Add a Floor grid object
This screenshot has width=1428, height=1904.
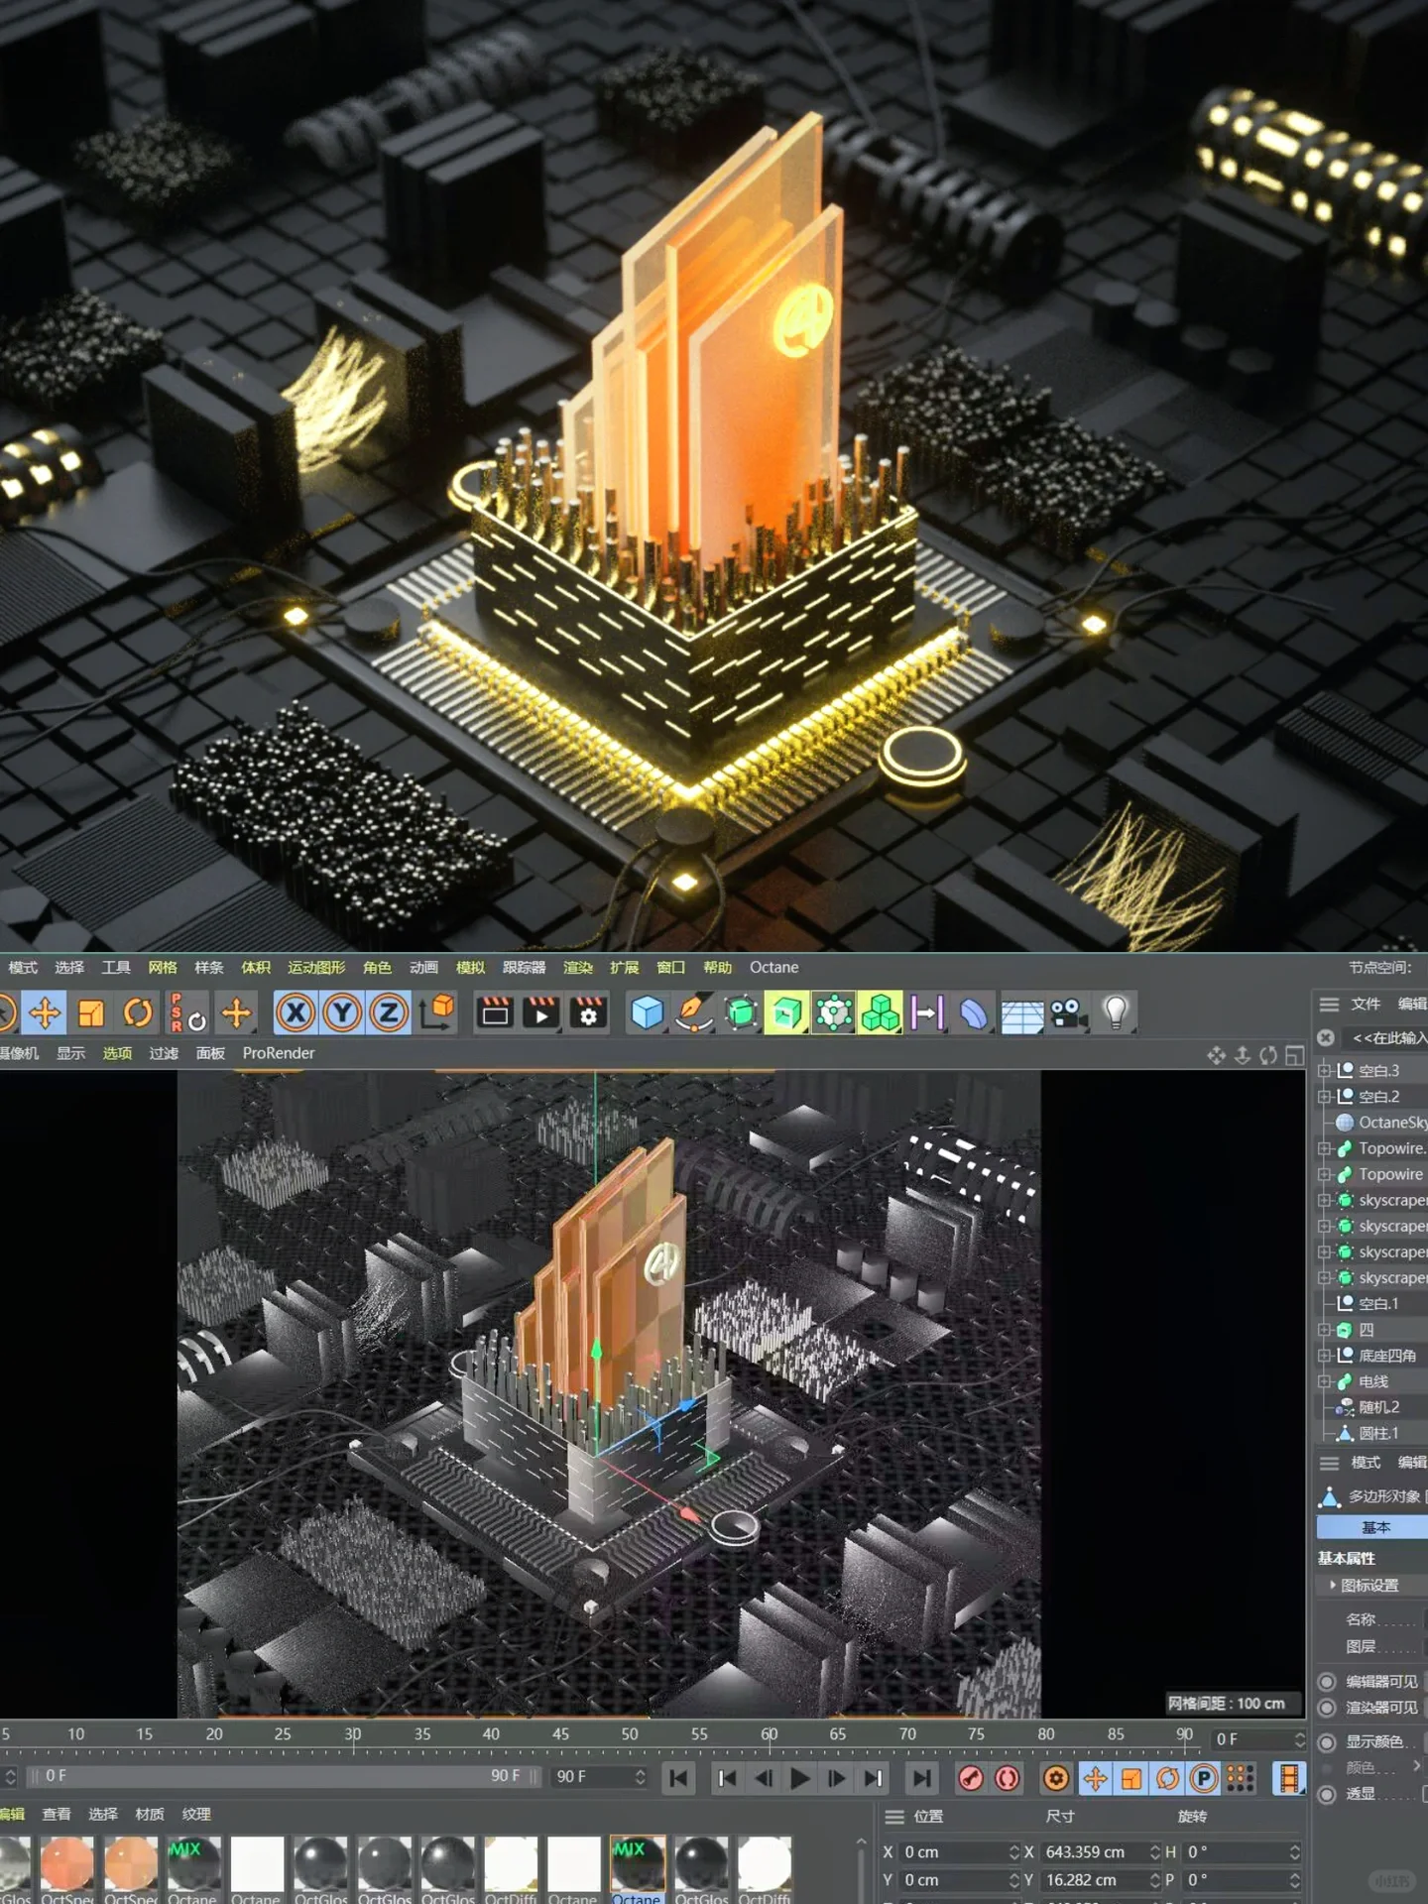coord(1021,1012)
